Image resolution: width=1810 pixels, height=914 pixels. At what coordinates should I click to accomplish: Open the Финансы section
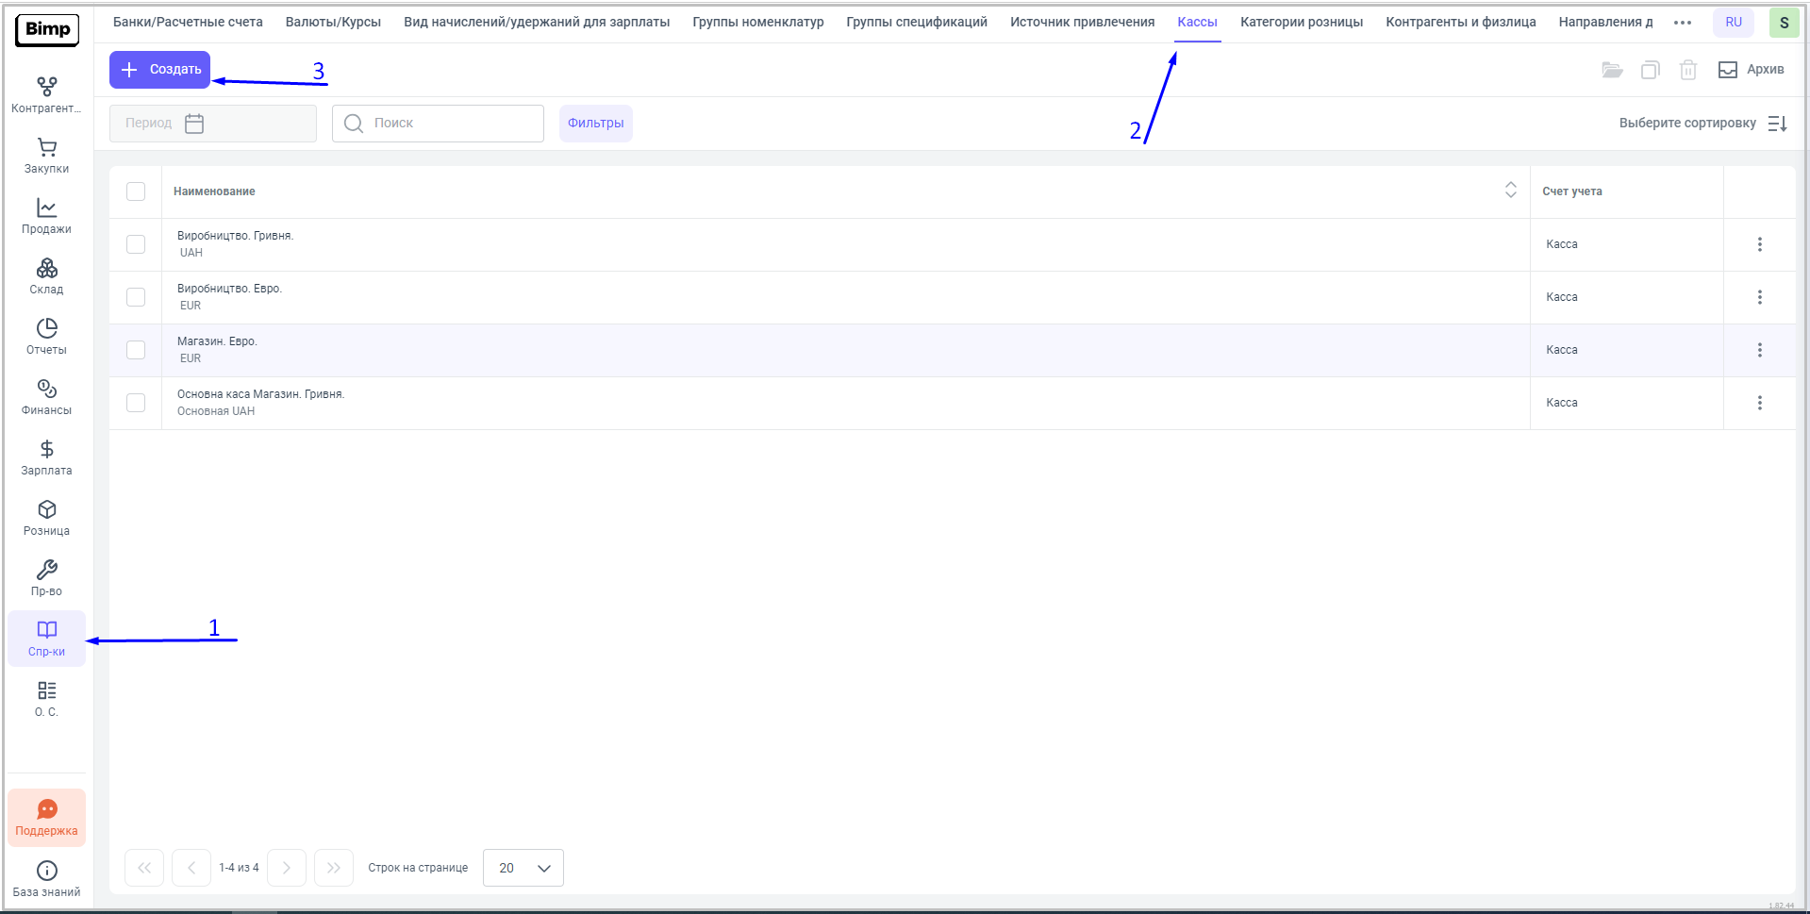[46, 397]
